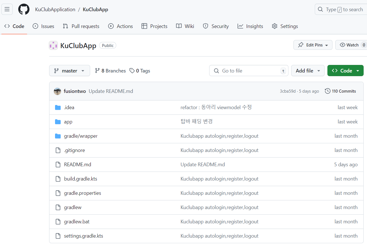Click the .idea folder icon
Screen dimensions: 367x246
coord(58,107)
